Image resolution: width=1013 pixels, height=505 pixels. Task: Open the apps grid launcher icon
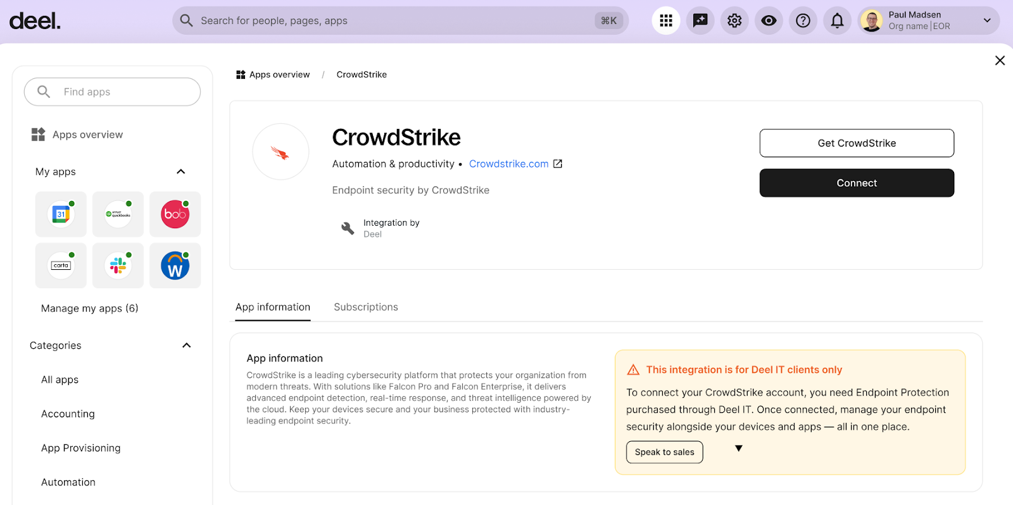point(665,21)
